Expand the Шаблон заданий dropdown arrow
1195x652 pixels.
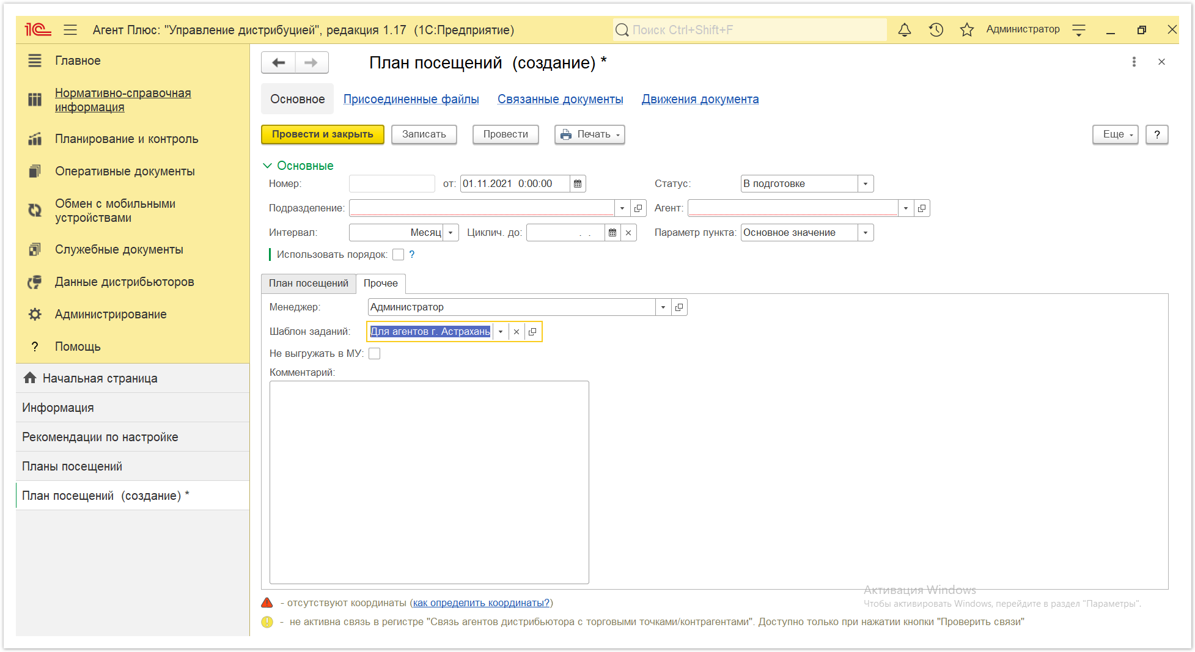pyautogui.click(x=501, y=331)
